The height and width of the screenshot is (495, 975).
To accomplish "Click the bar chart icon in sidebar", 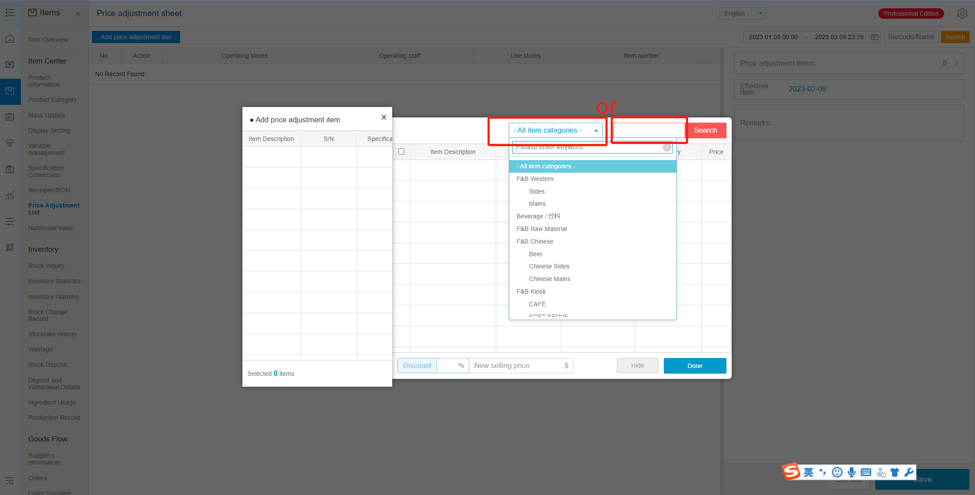I will pyautogui.click(x=10, y=196).
